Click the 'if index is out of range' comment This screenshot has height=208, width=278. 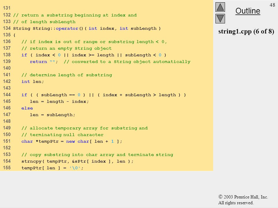(94, 42)
